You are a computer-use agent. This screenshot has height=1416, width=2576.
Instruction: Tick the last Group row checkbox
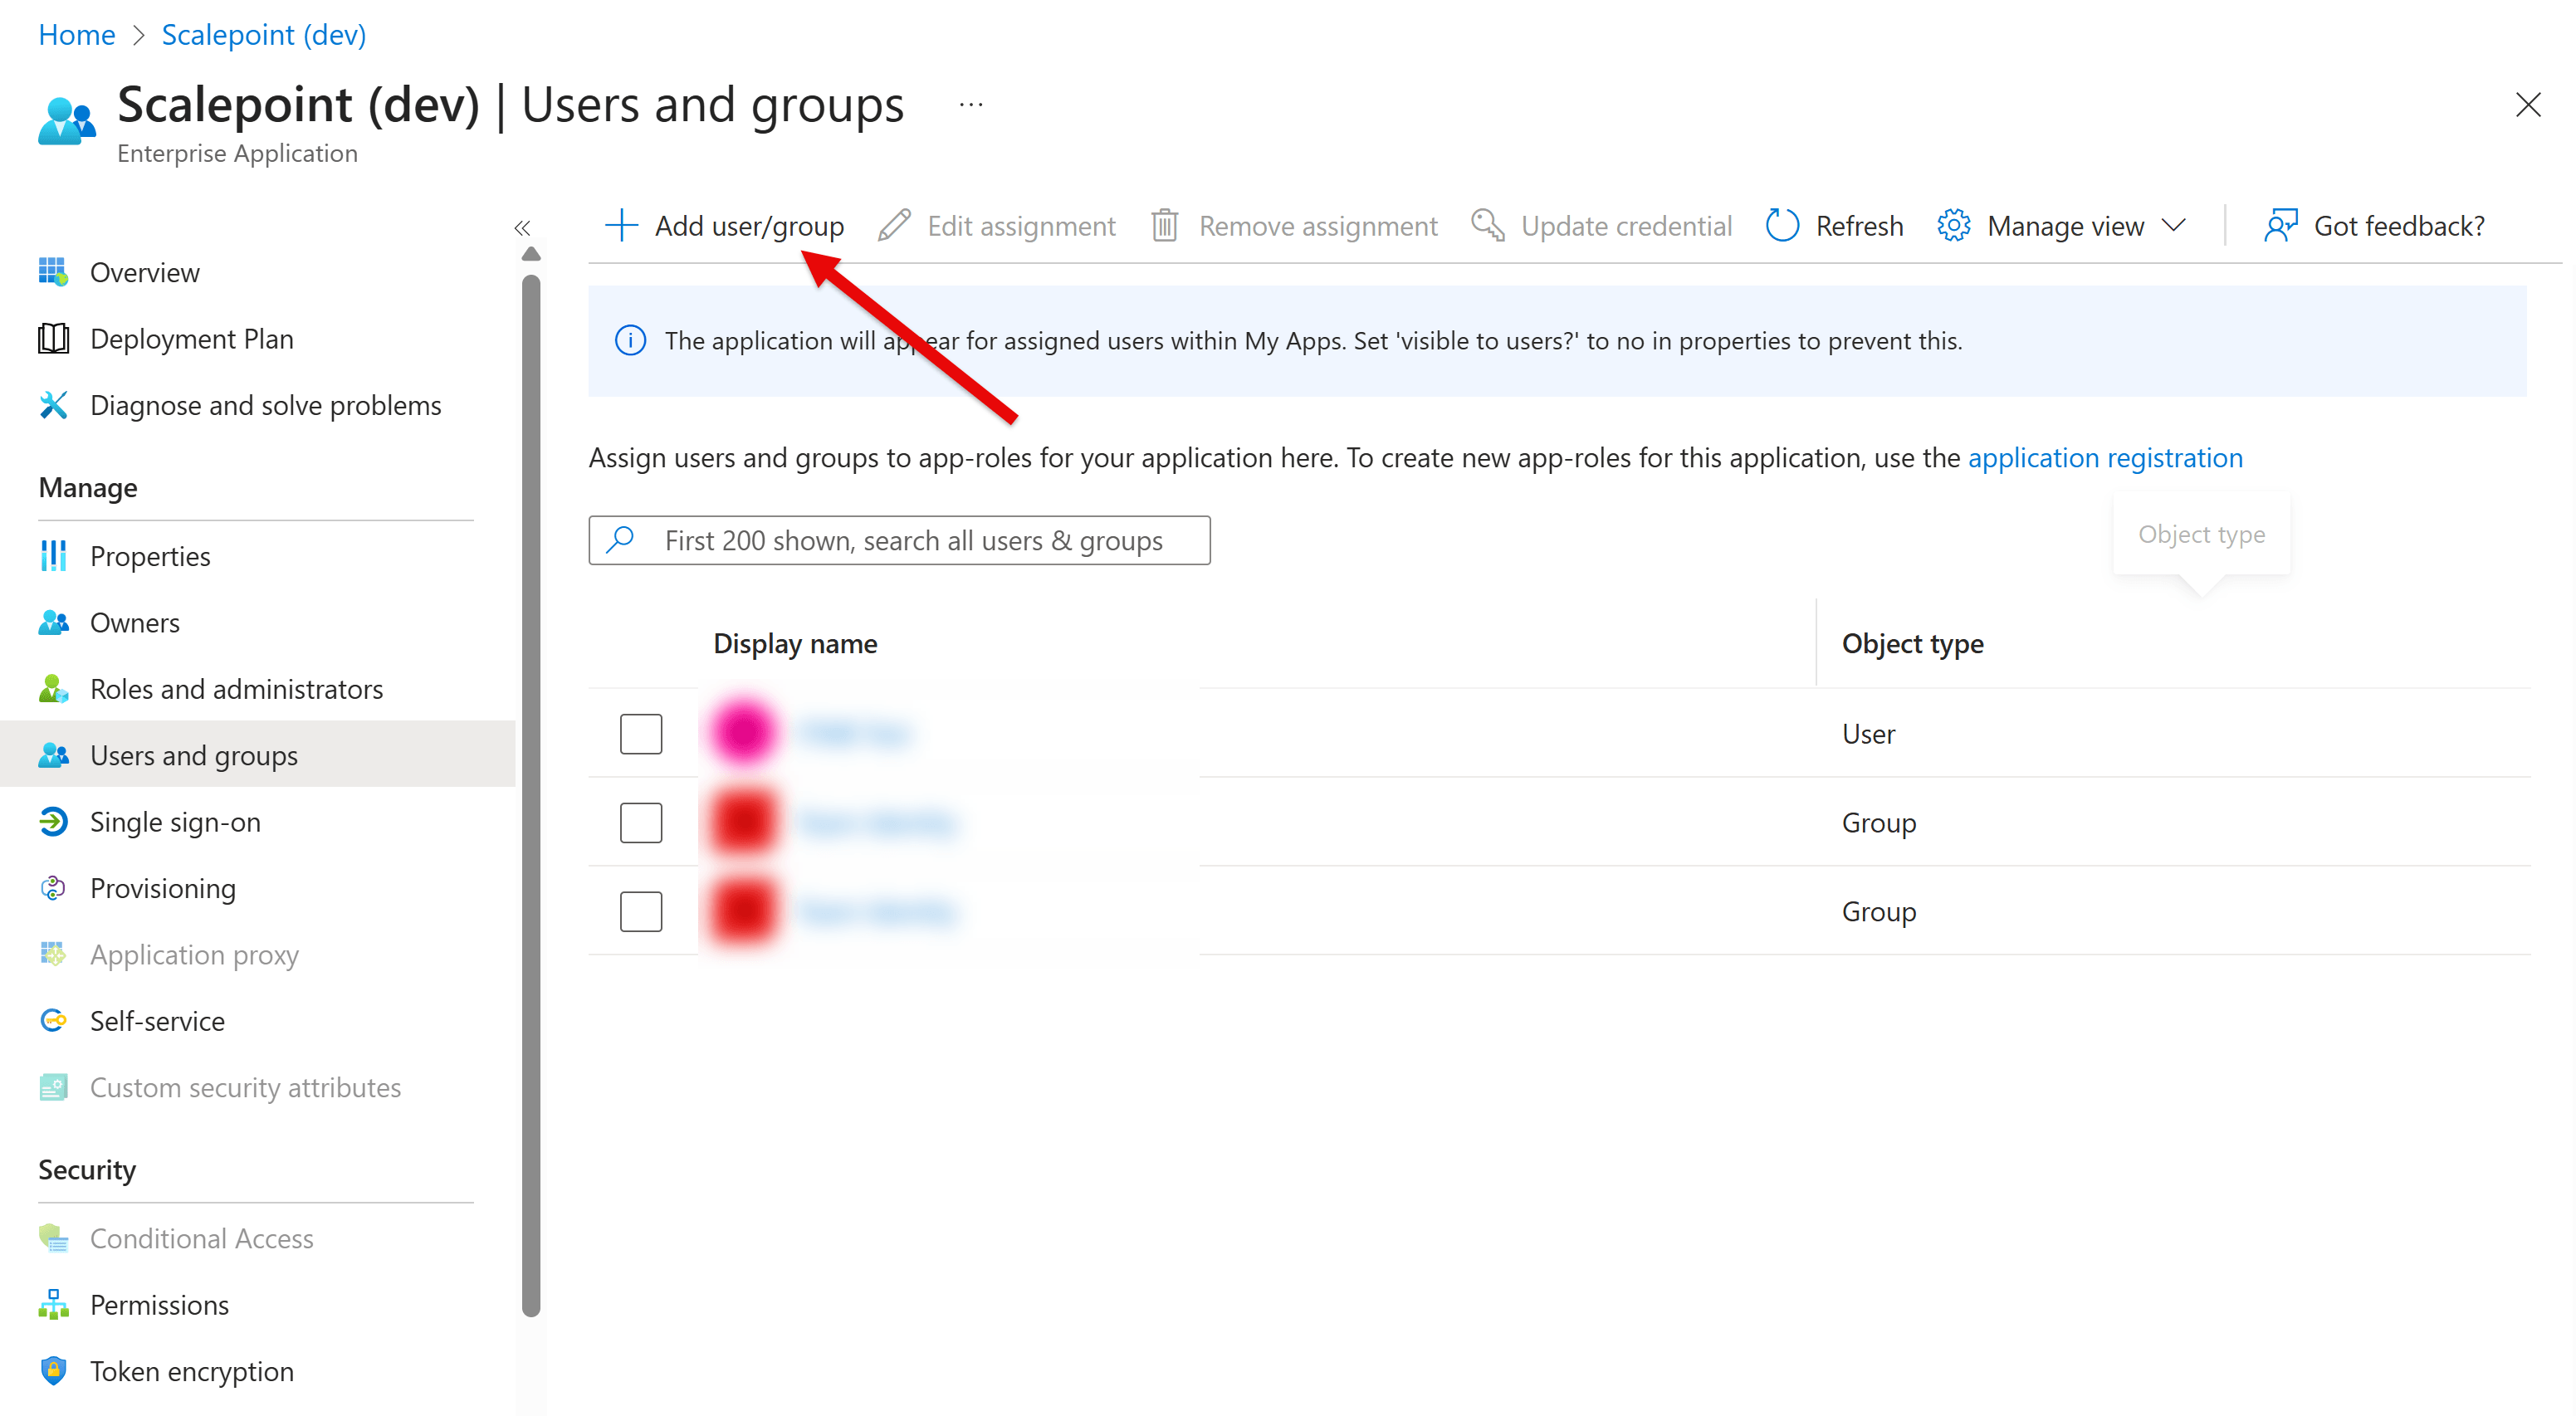(641, 911)
